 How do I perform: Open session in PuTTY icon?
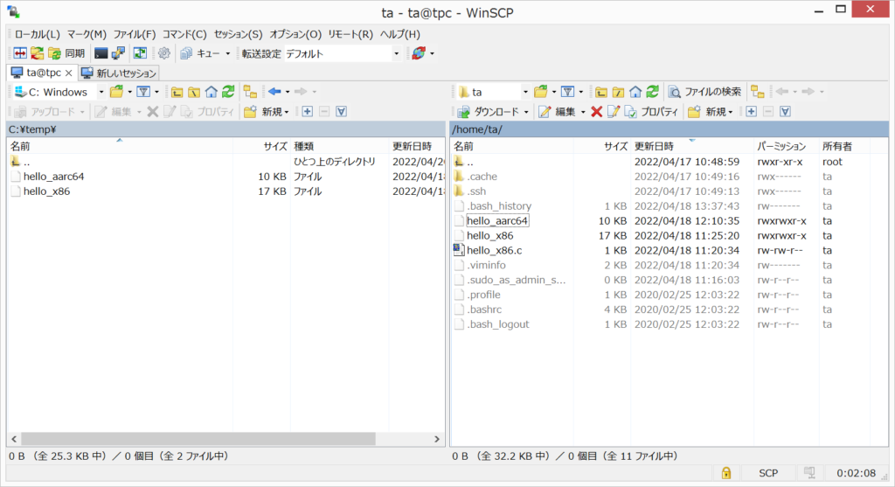(x=118, y=53)
